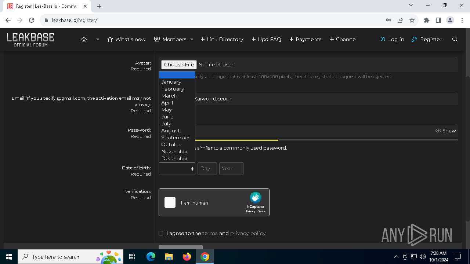Open tab search chevron

(x=411, y=5)
